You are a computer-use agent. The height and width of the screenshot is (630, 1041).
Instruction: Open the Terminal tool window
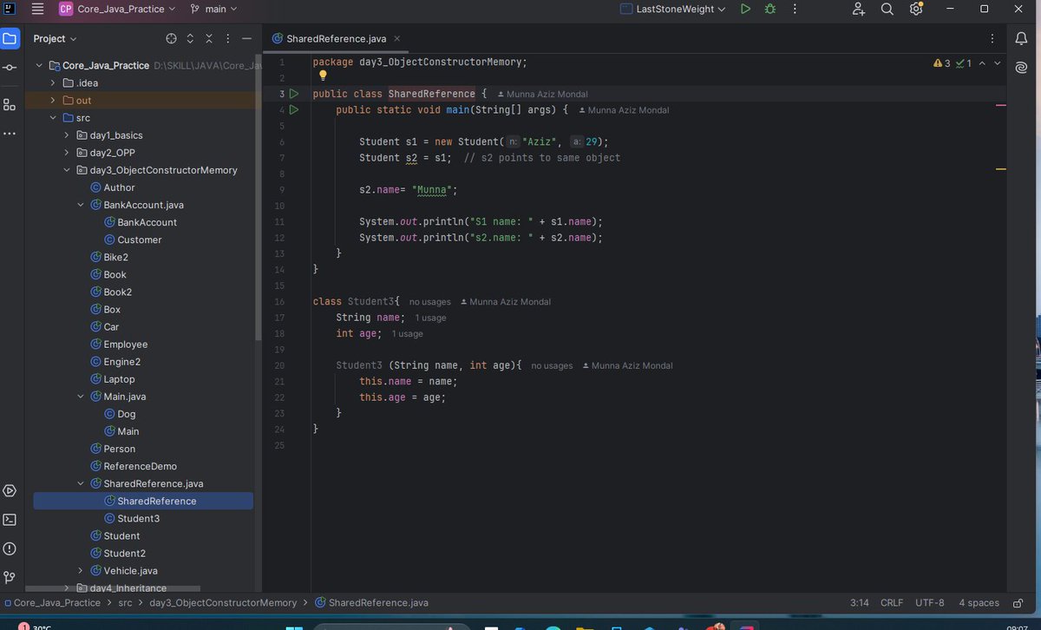(10, 520)
